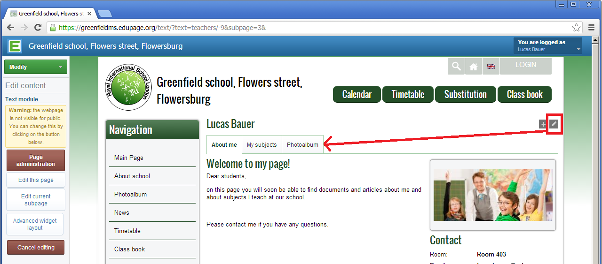Click the green padlock security icon
The image size is (602, 264).
click(x=53, y=28)
